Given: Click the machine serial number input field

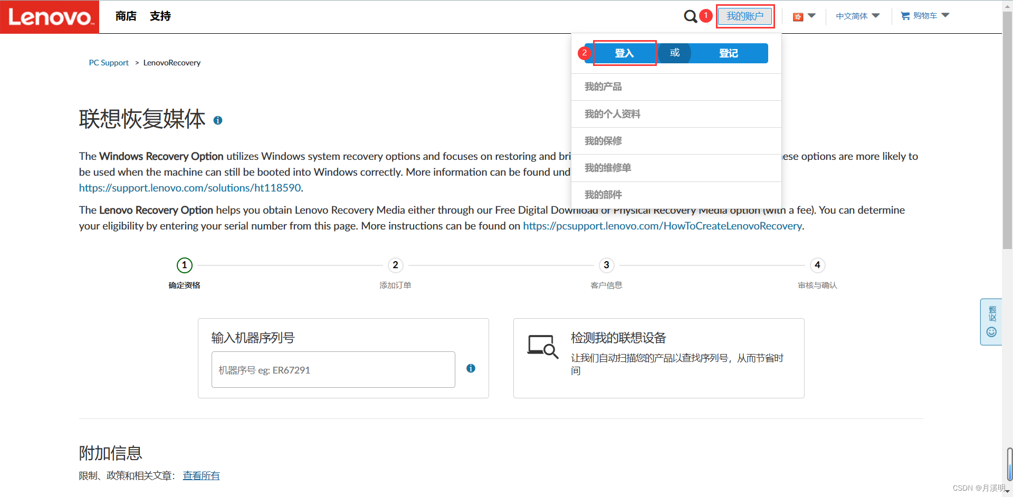Looking at the screenshot, I should [x=332, y=369].
